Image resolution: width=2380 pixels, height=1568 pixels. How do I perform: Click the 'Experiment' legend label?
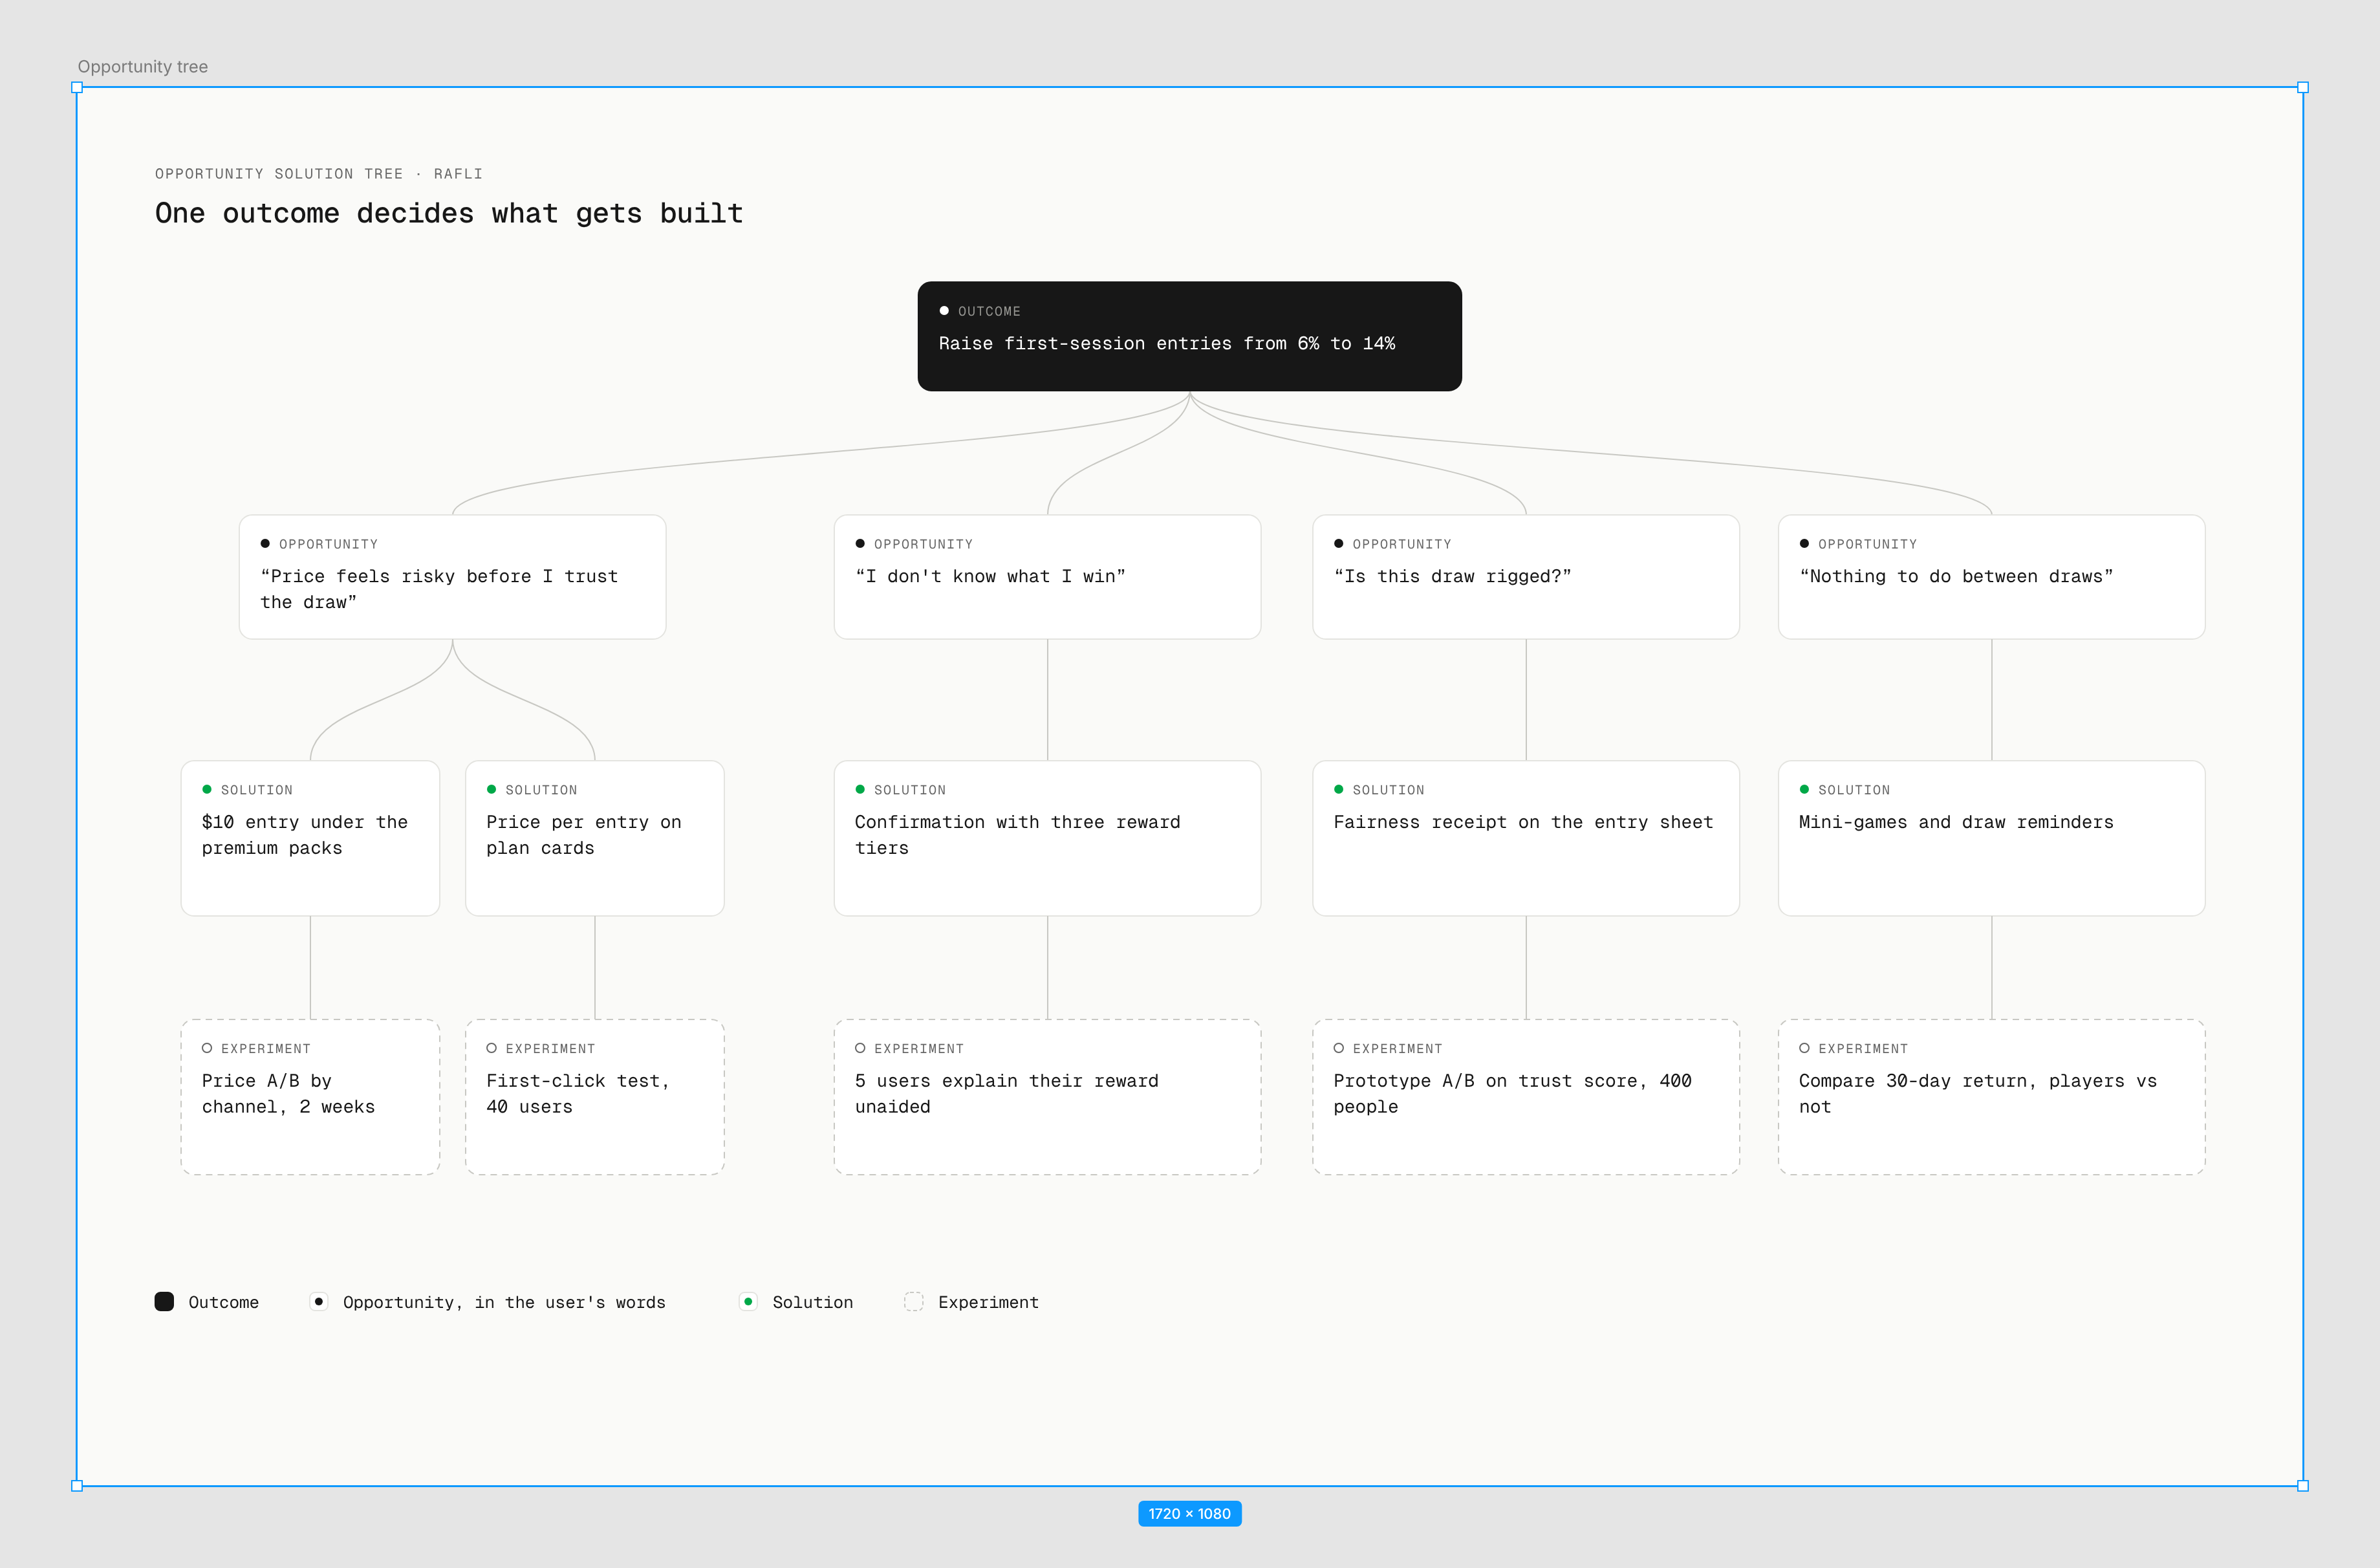click(988, 1302)
